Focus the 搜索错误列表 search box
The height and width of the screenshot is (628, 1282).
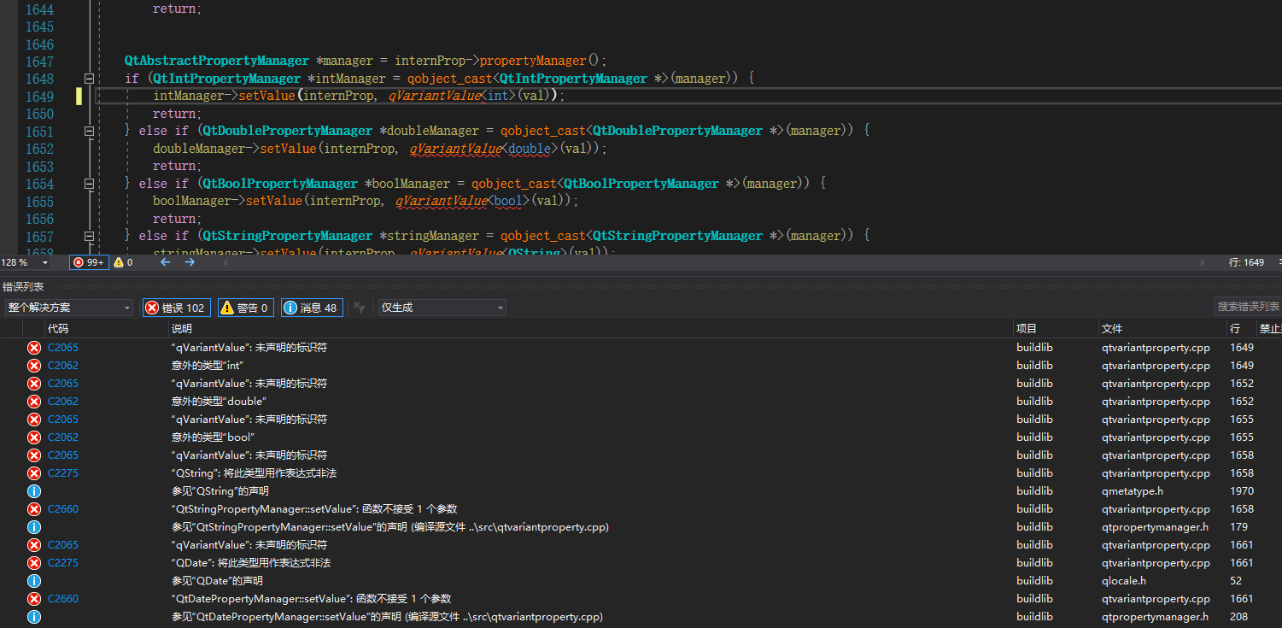[1248, 307]
